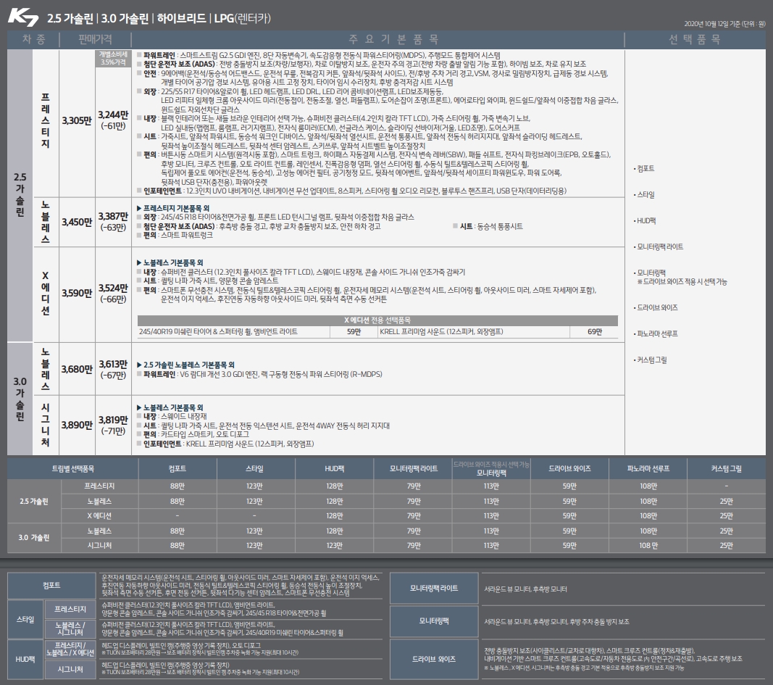
Task: Click the '판매가격' column header
Action: coord(95,39)
